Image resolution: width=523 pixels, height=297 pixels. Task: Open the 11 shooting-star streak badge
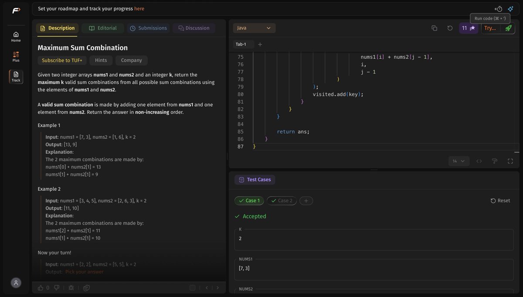click(469, 28)
